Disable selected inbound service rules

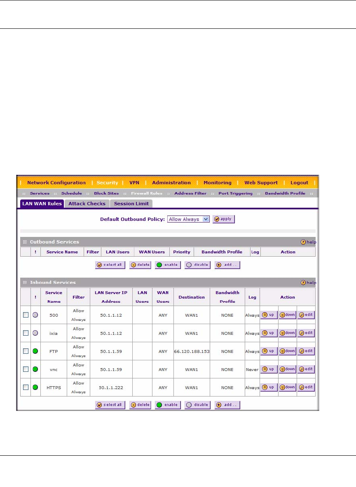click(x=197, y=405)
